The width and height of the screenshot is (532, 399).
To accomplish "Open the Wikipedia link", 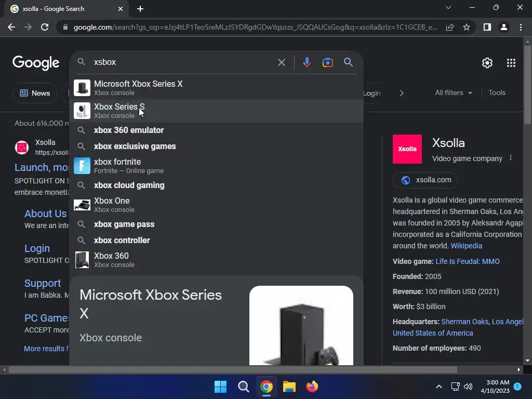I will click(x=466, y=246).
